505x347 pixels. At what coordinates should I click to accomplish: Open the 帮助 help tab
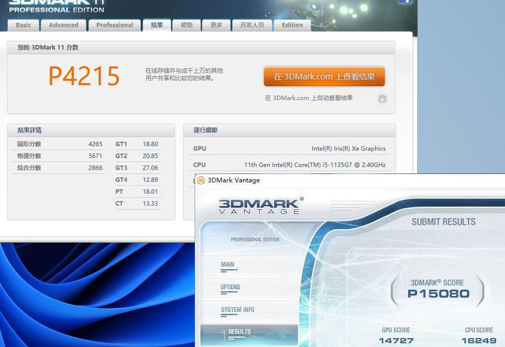[x=186, y=25]
